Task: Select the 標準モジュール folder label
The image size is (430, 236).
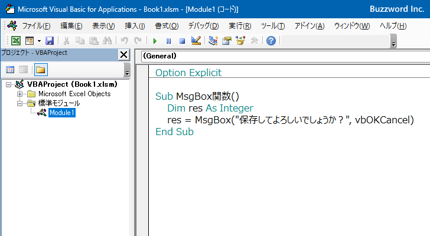Action: click(59, 103)
